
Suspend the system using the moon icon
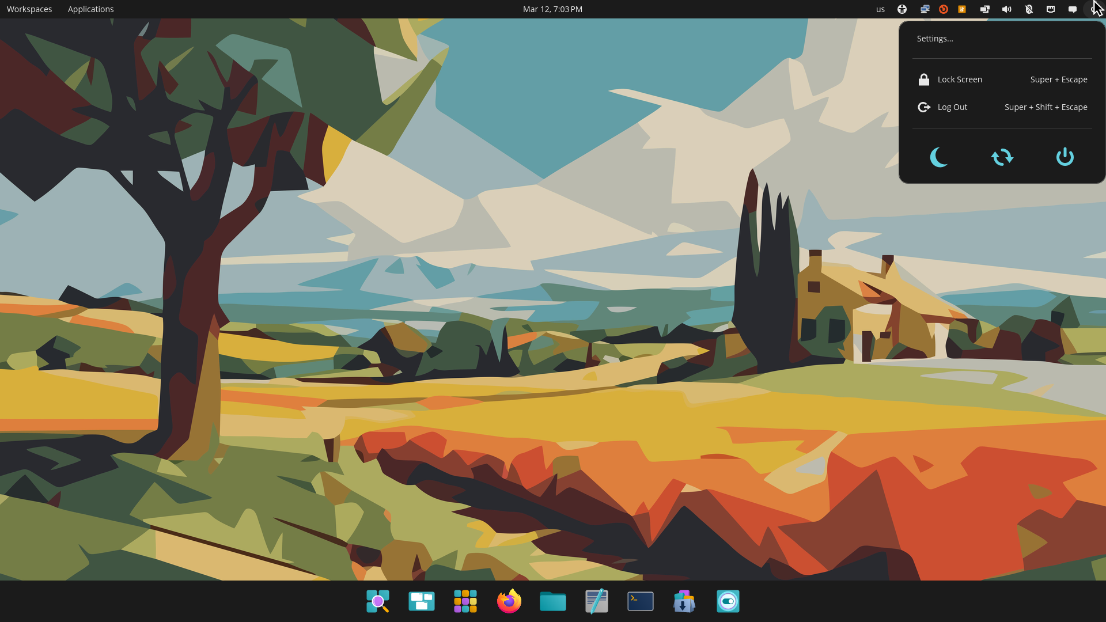coord(938,157)
